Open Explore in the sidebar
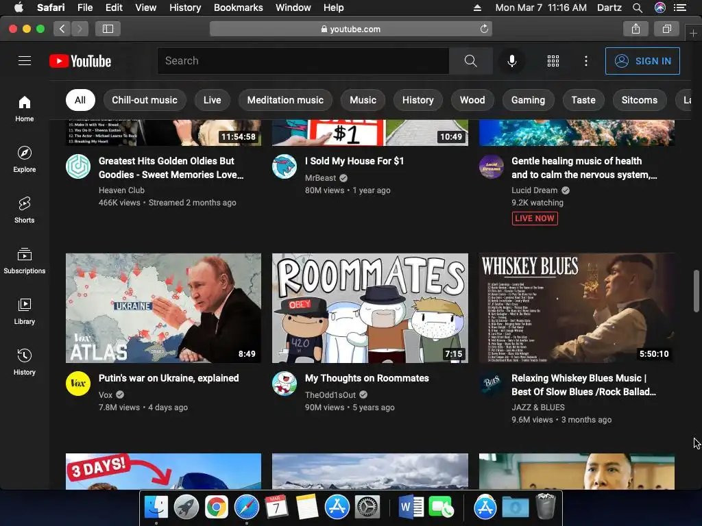Screen dimensions: 702x526 25,159
